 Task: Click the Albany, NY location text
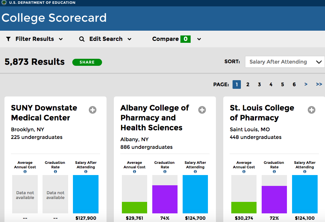135,140
